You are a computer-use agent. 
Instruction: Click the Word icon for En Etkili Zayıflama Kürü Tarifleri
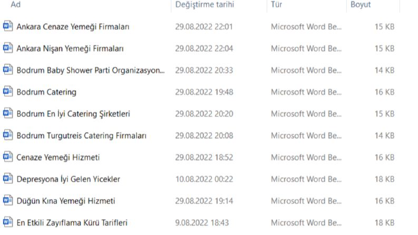pos(8,222)
